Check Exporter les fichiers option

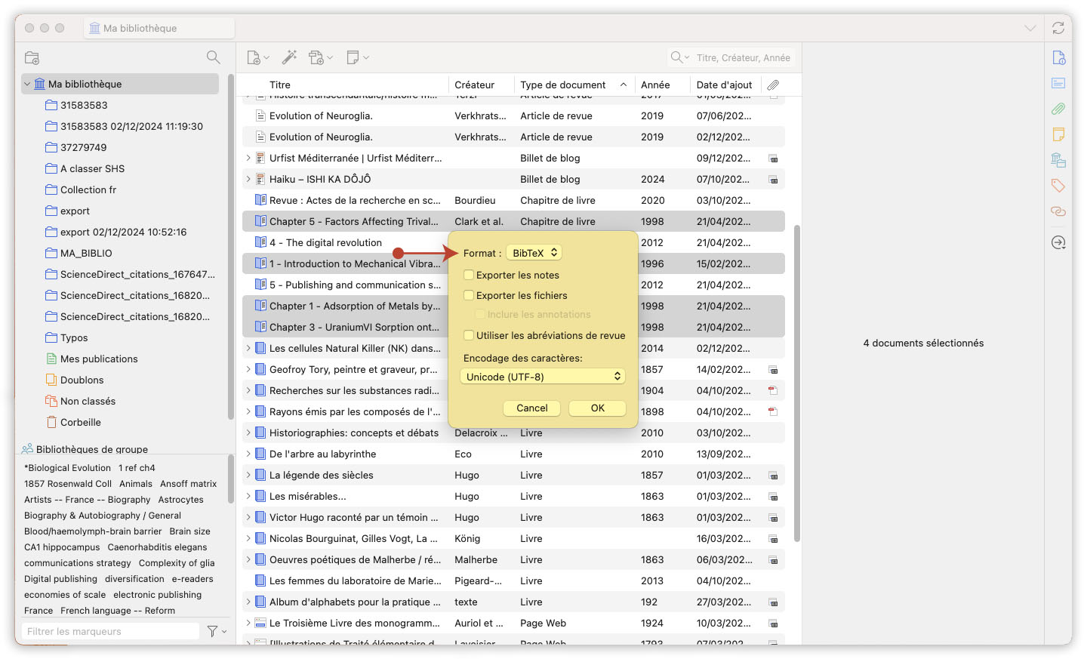point(469,295)
